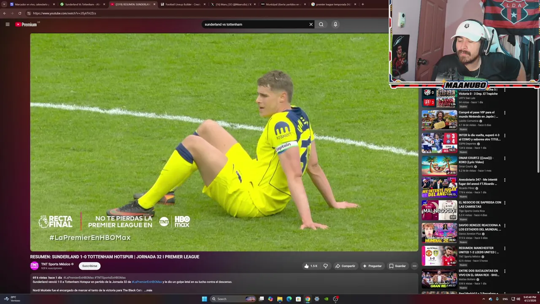Open options menu for 'OMAR COURTZ' KOKO video
Screen dimensions: 540x304
[505, 158]
